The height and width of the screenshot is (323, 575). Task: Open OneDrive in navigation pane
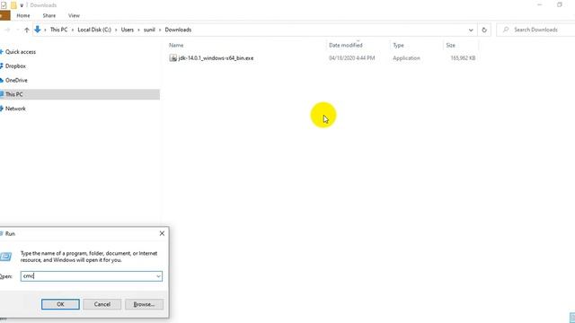16,80
